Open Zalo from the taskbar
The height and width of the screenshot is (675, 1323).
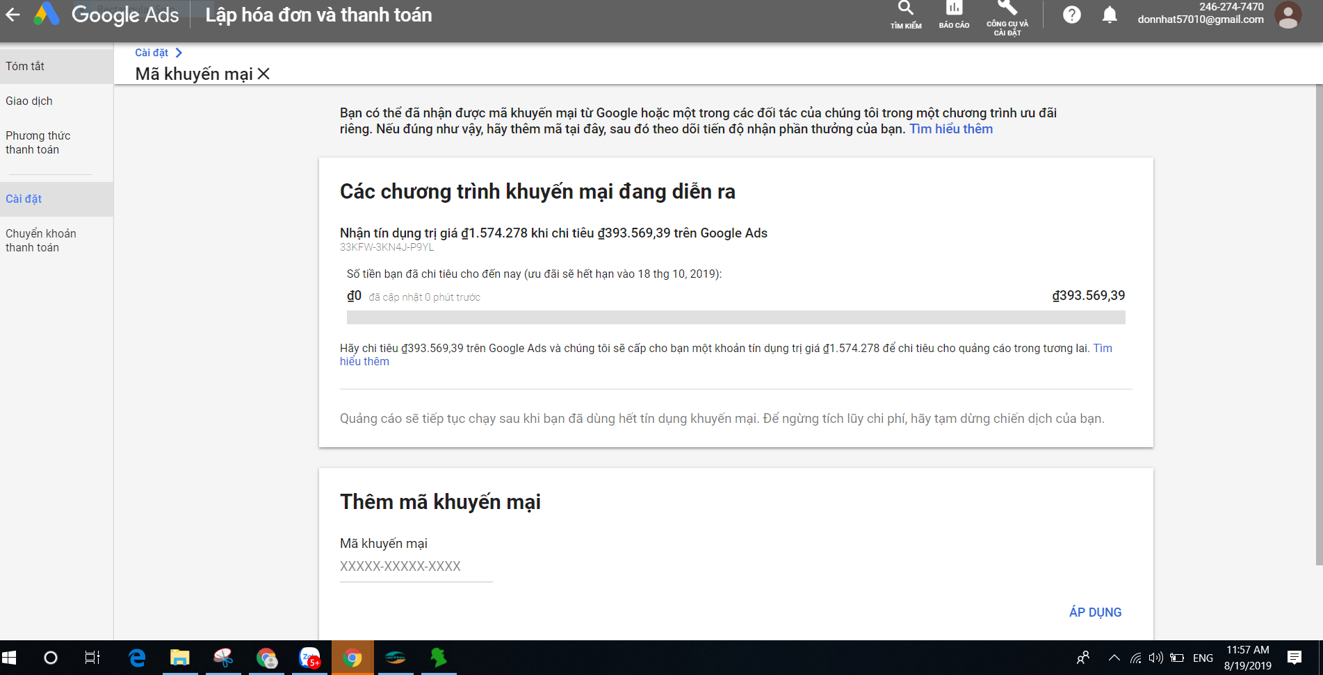(x=309, y=658)
